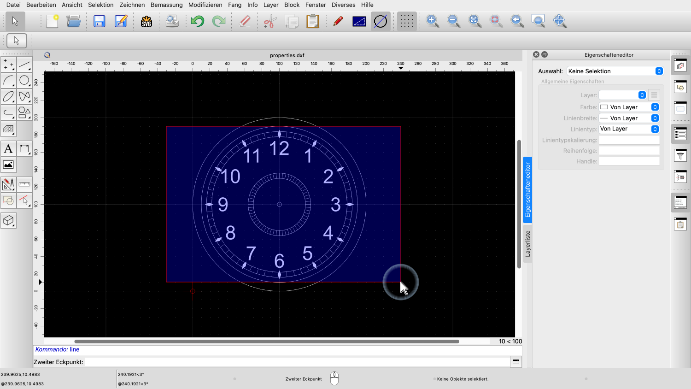The height and width of the screenshot is (389, 691).
Task: Undo the last action
Action: [x=198, y=21]
